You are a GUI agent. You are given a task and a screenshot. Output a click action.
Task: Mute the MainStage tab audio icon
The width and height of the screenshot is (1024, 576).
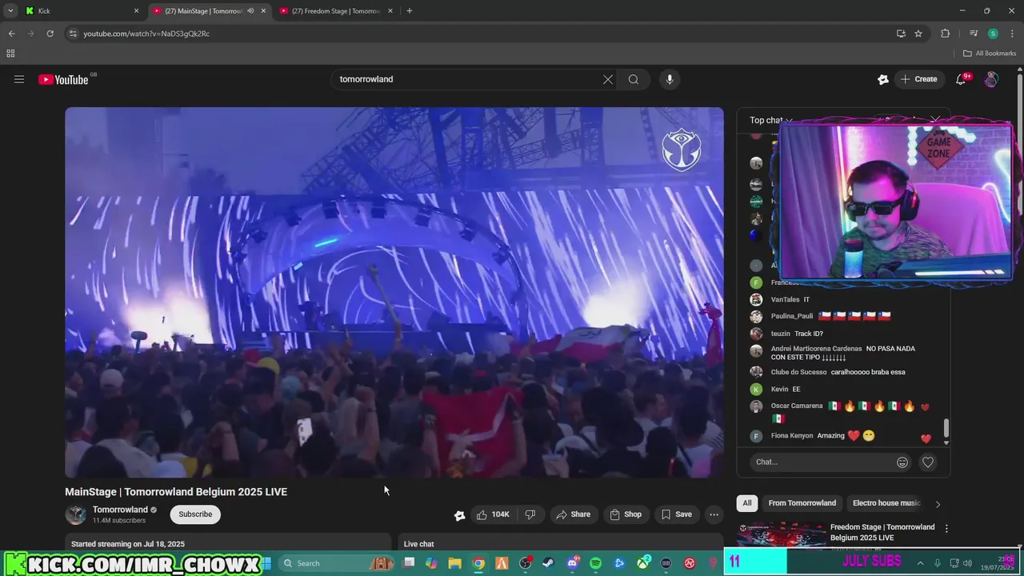click(x=250, y=11)
